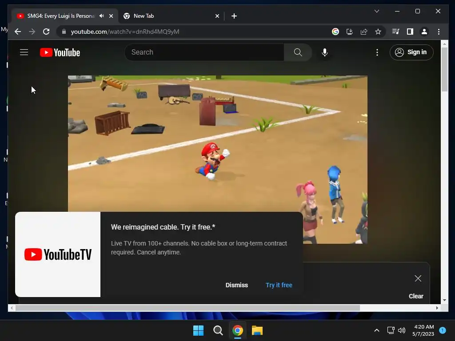This screenshot has width=455, height=341.
Task: Click YouTube search magnifier button
Action: coord(298,52)
